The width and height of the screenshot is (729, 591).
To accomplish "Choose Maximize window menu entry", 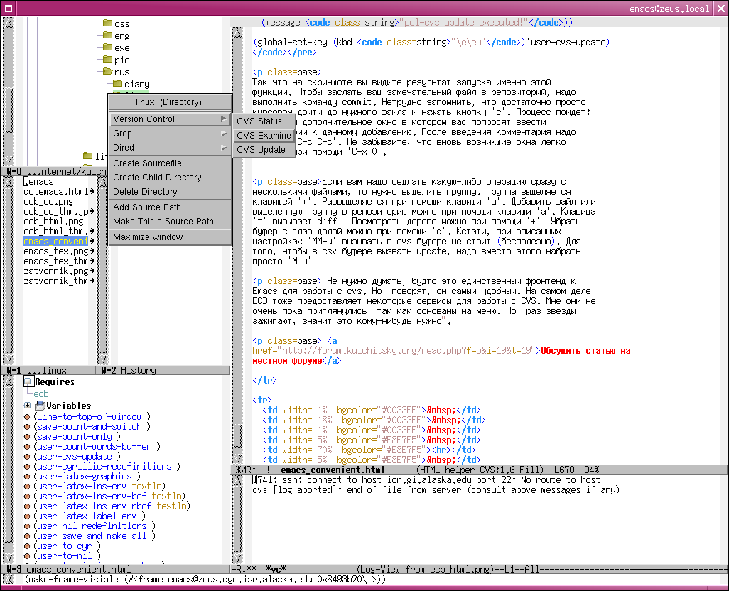I will [148, 237].
